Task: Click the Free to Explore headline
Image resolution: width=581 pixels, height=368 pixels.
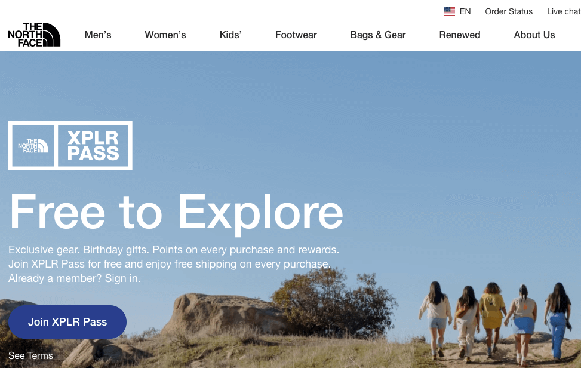Action: [176, 213]
